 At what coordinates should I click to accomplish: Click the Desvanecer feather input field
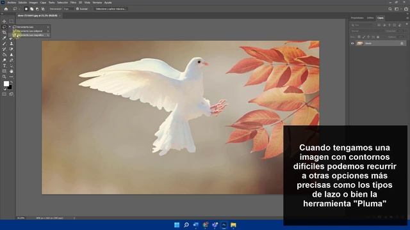click(69, 9)
